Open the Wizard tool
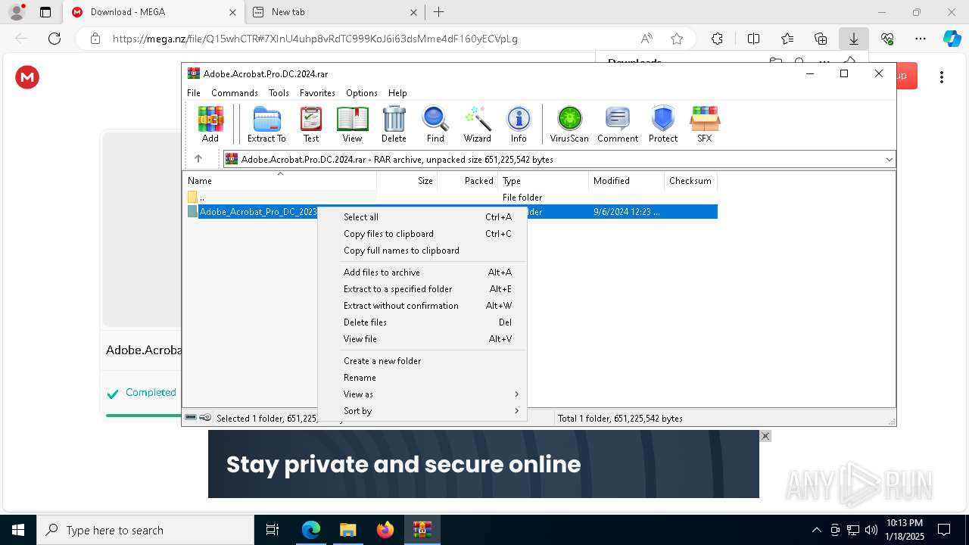 pos(478,124)
